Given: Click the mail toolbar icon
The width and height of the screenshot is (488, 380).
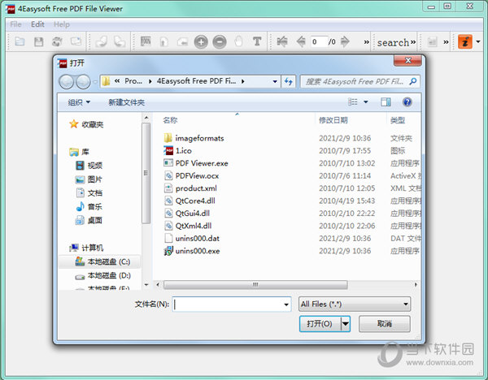Looking at the screenshot, I should 76,41.
